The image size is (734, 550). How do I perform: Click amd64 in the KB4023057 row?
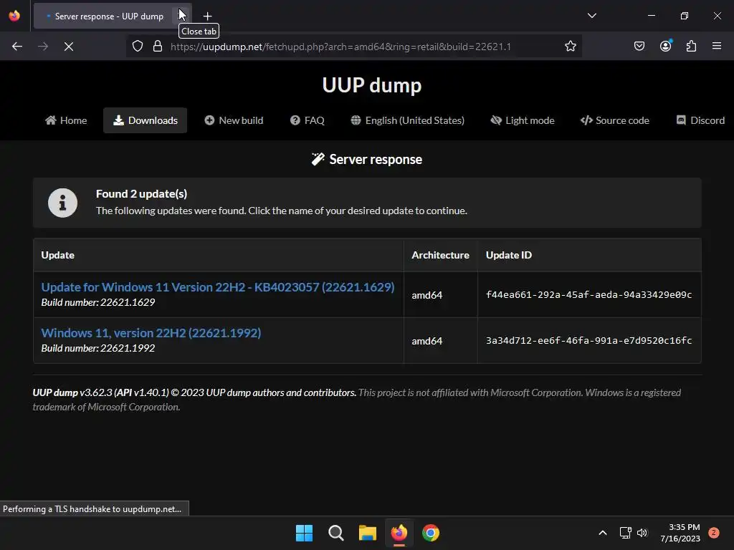click(x=427, y=295)
